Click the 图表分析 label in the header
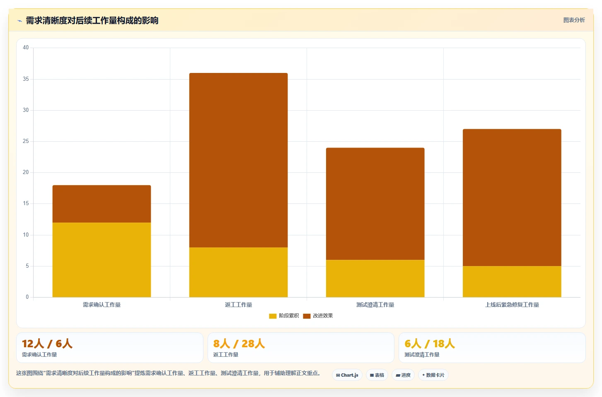Viewport: 602px width, 397px height. click(x=574, y=20)
